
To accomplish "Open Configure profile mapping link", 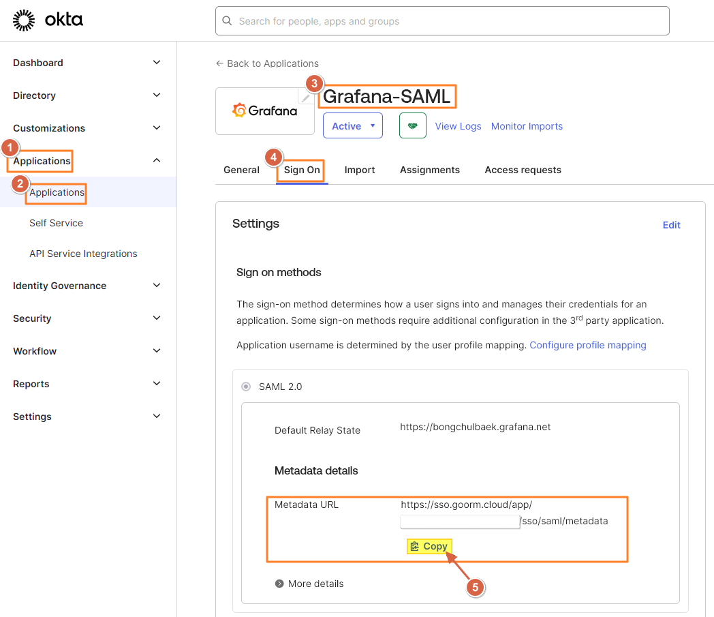I will pyautogui.click(x=587, y=345).
